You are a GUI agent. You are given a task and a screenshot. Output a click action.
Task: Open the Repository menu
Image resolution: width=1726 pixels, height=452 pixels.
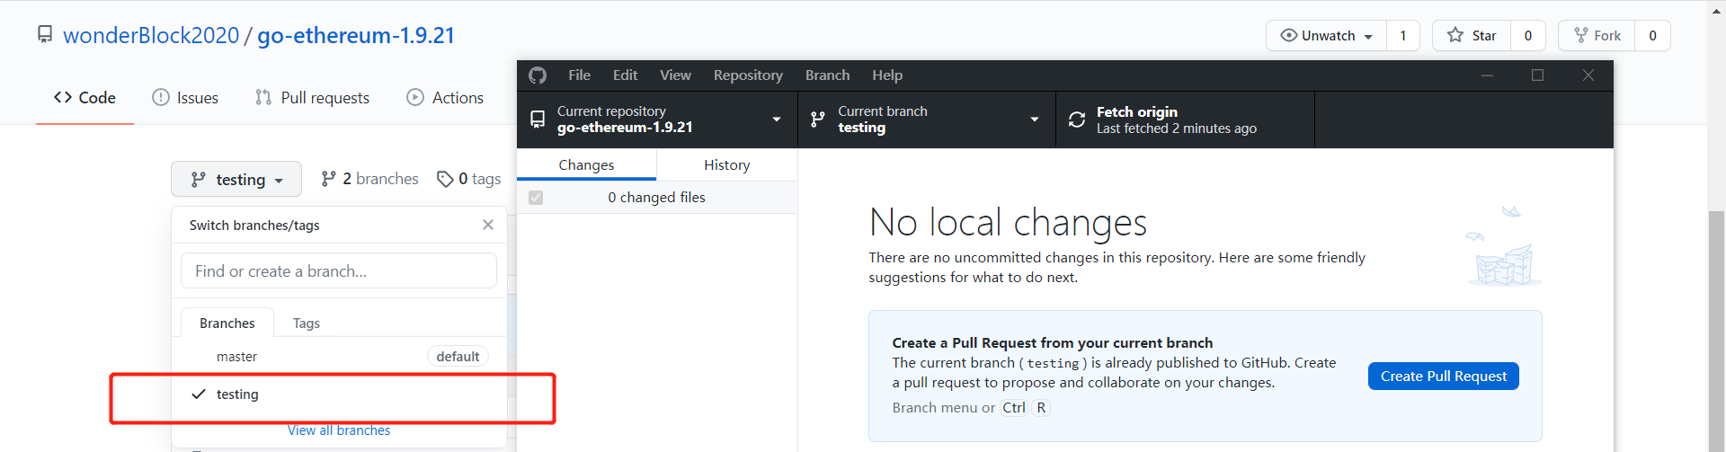point(748,75)
